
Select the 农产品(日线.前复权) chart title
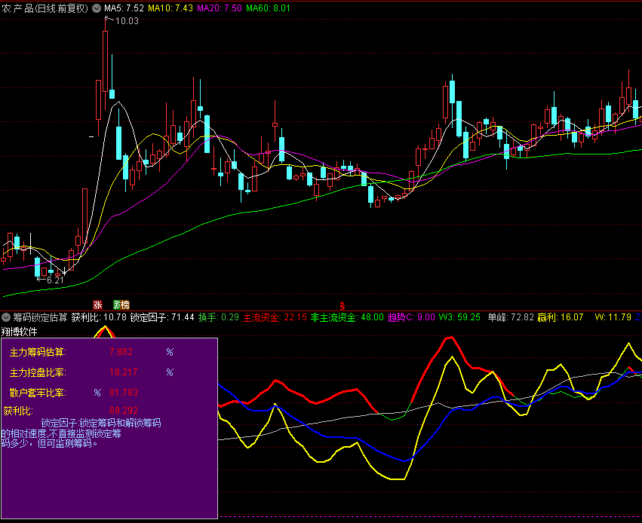point(45,8)
